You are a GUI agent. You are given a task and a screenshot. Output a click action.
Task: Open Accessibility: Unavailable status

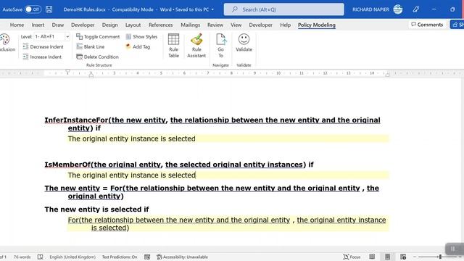pos(182,257)
